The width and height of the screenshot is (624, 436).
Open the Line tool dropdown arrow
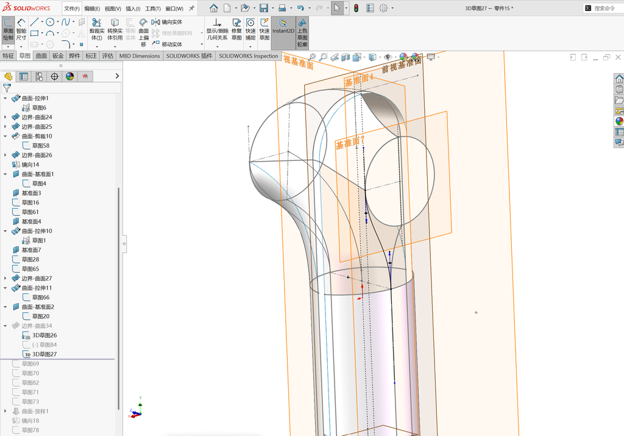click(x=41, y=22)
